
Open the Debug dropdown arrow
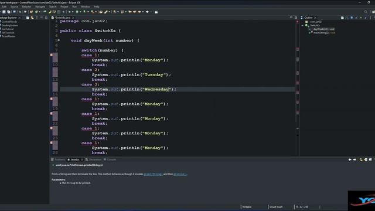pos(73,12)
